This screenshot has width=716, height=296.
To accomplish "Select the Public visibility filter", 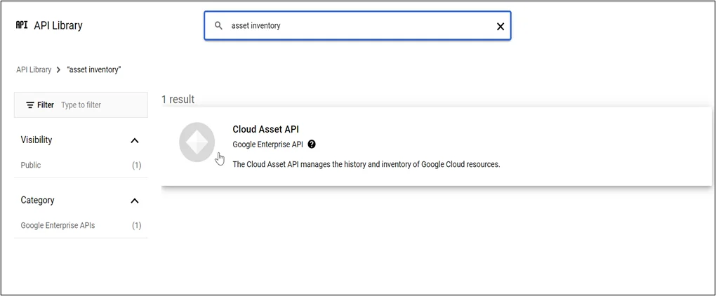I will [31, 166].
